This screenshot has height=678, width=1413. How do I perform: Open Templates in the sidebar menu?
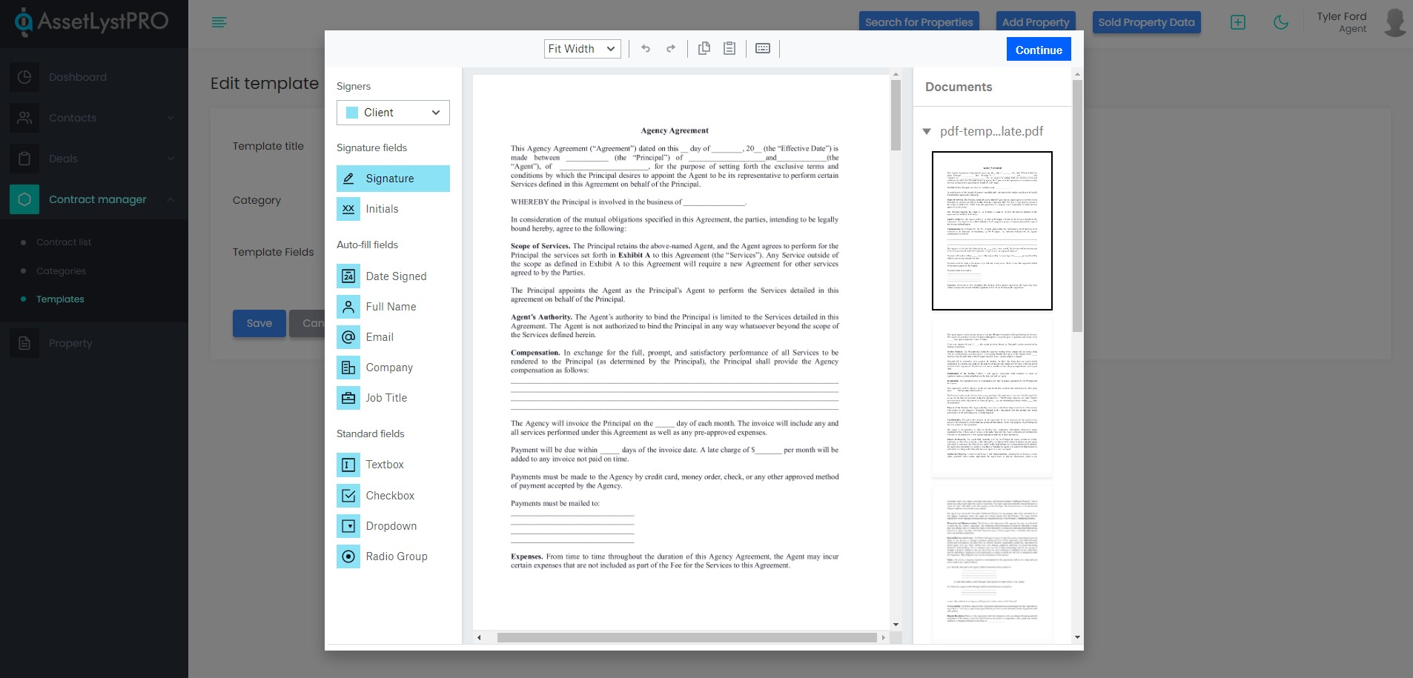(x=60, y=299)
